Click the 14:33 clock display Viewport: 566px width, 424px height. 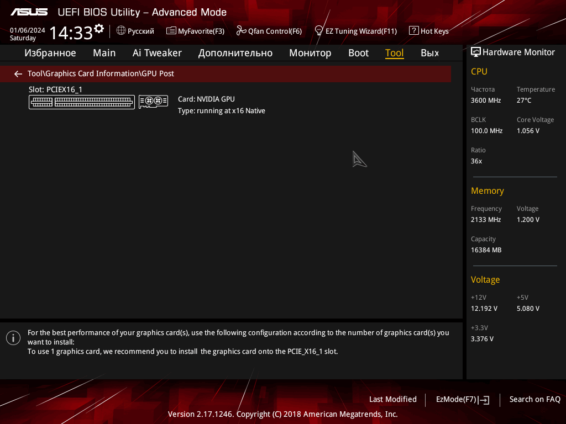coord(71,33)
